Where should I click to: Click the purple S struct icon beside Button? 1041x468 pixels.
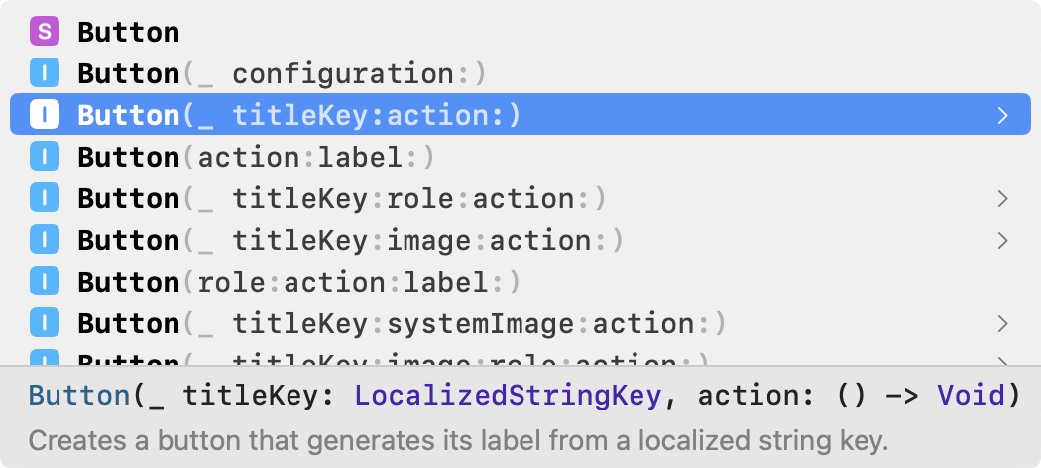click(x=45, y=31)
